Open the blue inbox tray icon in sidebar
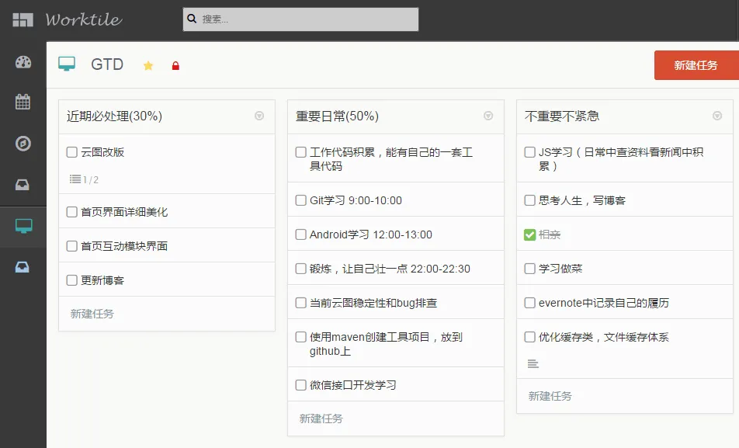Viewport: 739px width, 448px height. click(23, 267)
